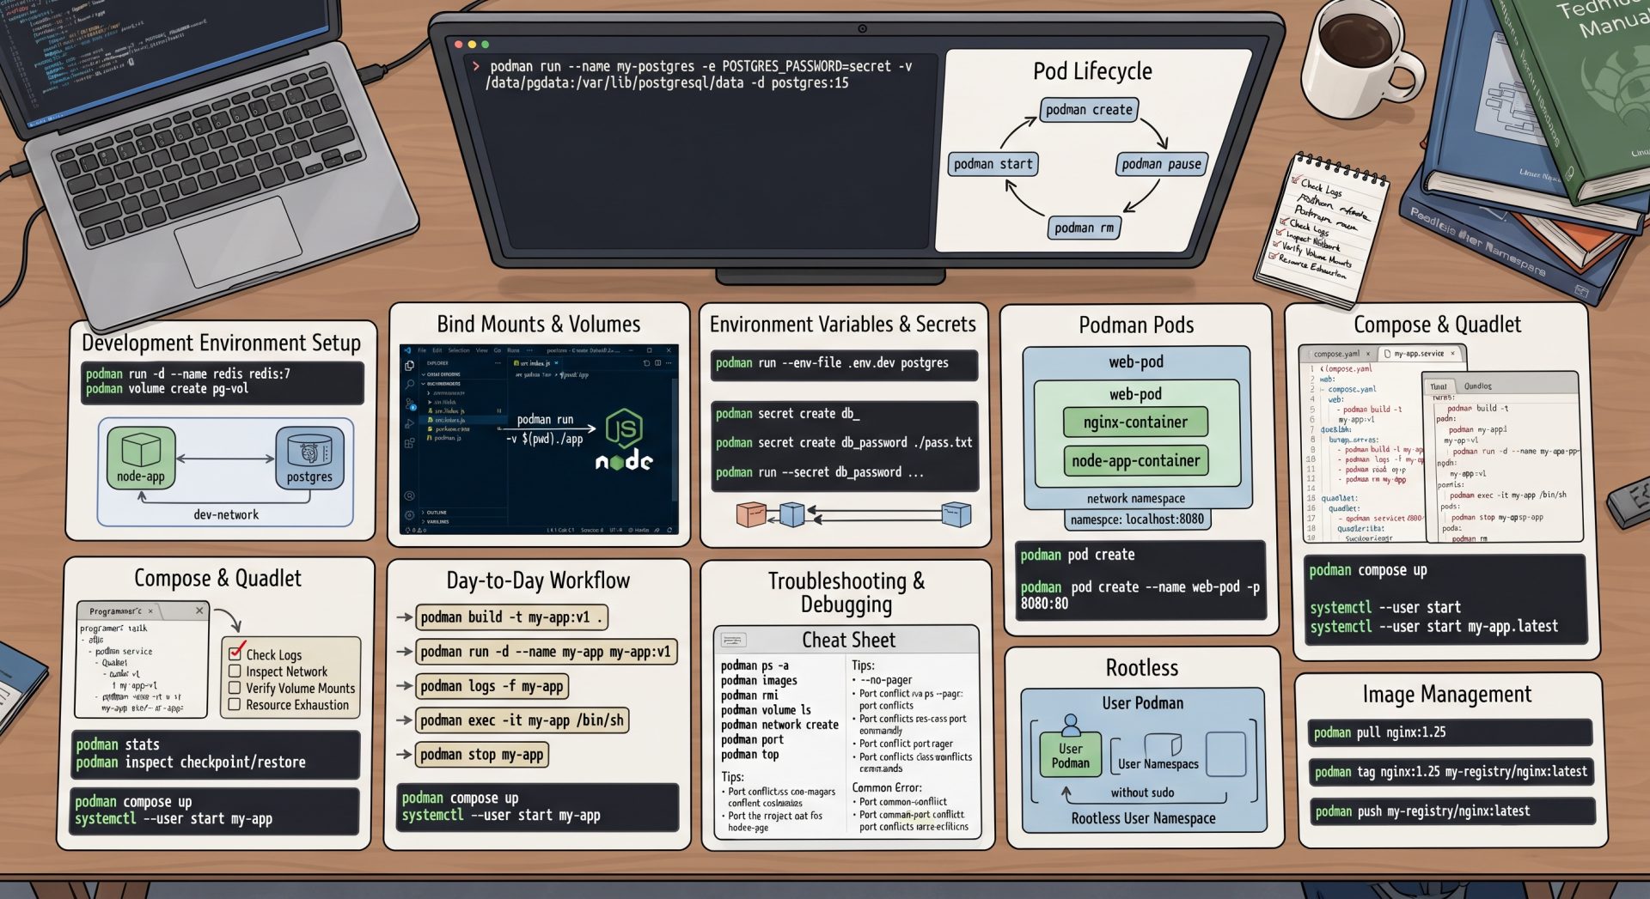Screen dimensions: 1650x899
Task: Click namespace localhost:8080 label
Action: (1137, 519)
